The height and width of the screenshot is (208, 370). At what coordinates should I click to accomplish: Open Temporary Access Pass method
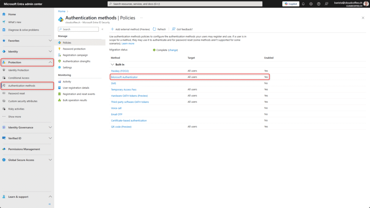[x=124, y=90]
